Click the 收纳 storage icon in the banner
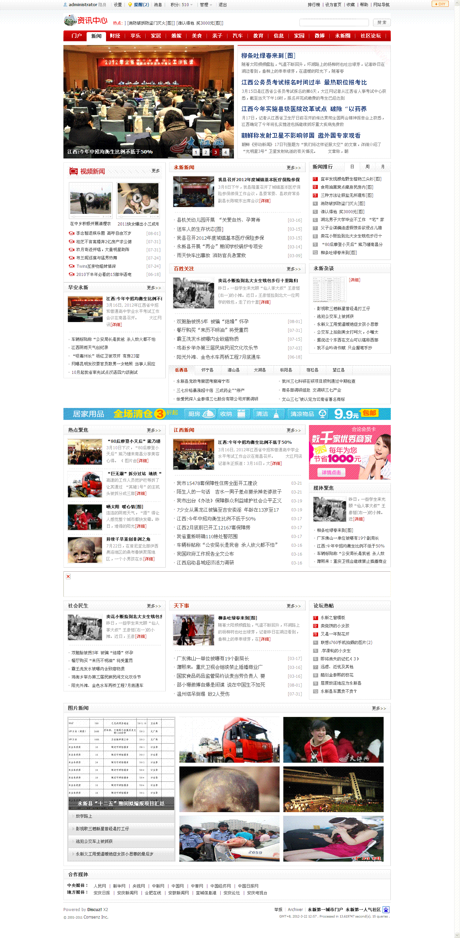Screen dimensions: 460x938 point(241,414)
